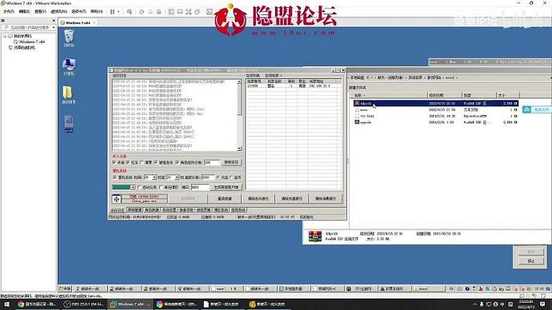Viewport: 552px width, 310px height.
Task: Enter VMware full screen mode icon
Action: click(188, 12)
